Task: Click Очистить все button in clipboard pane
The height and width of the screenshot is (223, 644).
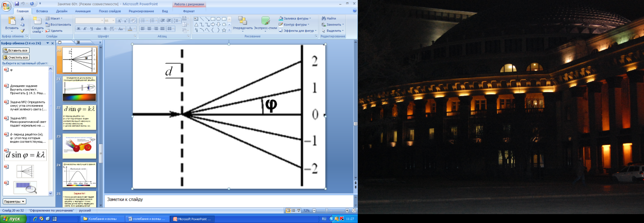Action: (16, 57)
